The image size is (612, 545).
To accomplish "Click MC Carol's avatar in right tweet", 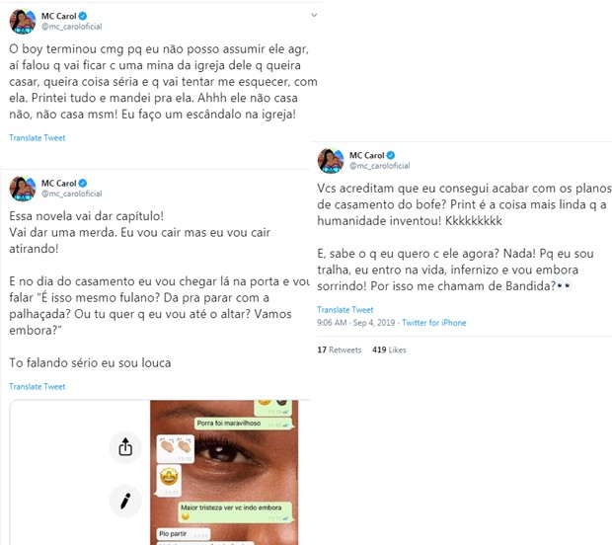I will click(331, 161).
